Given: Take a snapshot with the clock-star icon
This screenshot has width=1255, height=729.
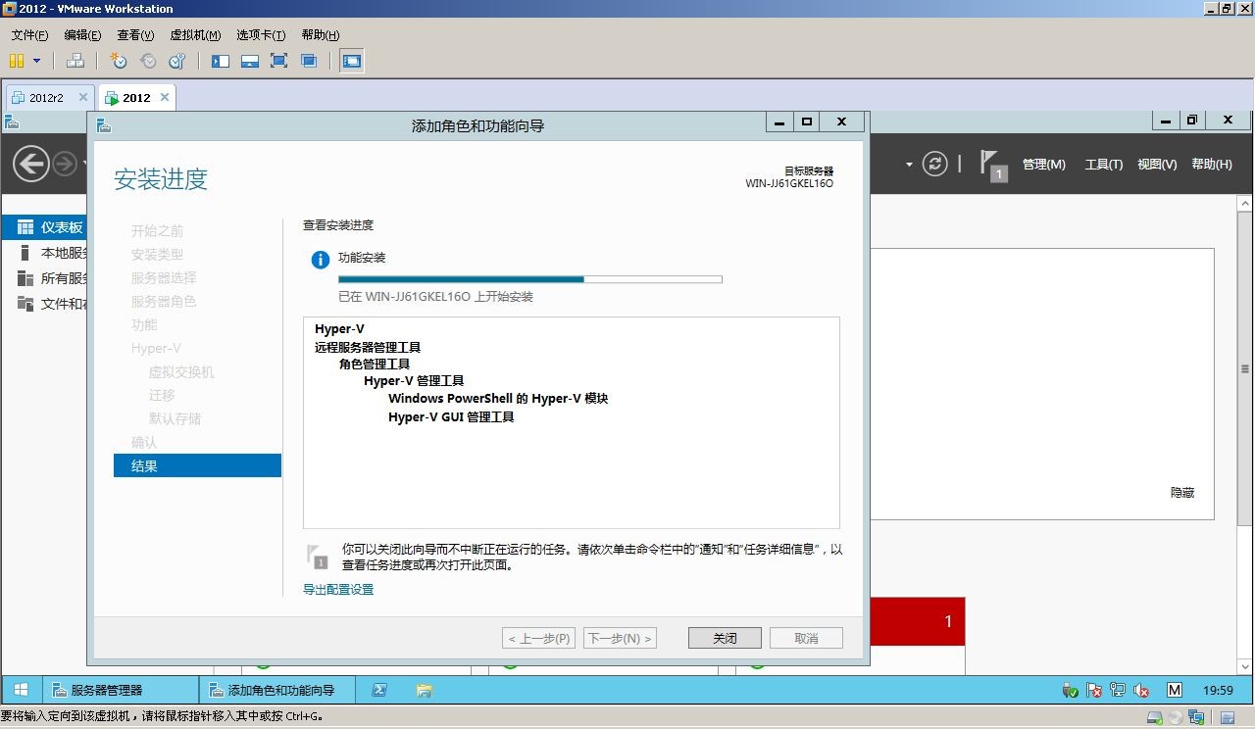Looking at the screenshot, I should click(x=119, y=61).
